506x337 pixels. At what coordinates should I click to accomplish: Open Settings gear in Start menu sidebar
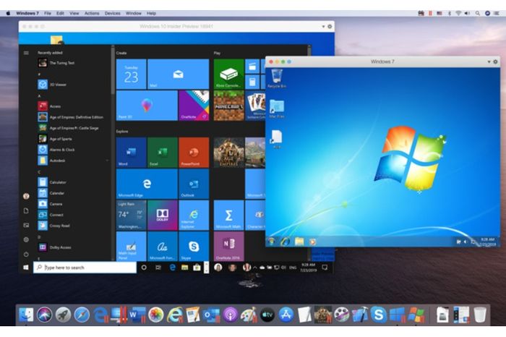26,240
